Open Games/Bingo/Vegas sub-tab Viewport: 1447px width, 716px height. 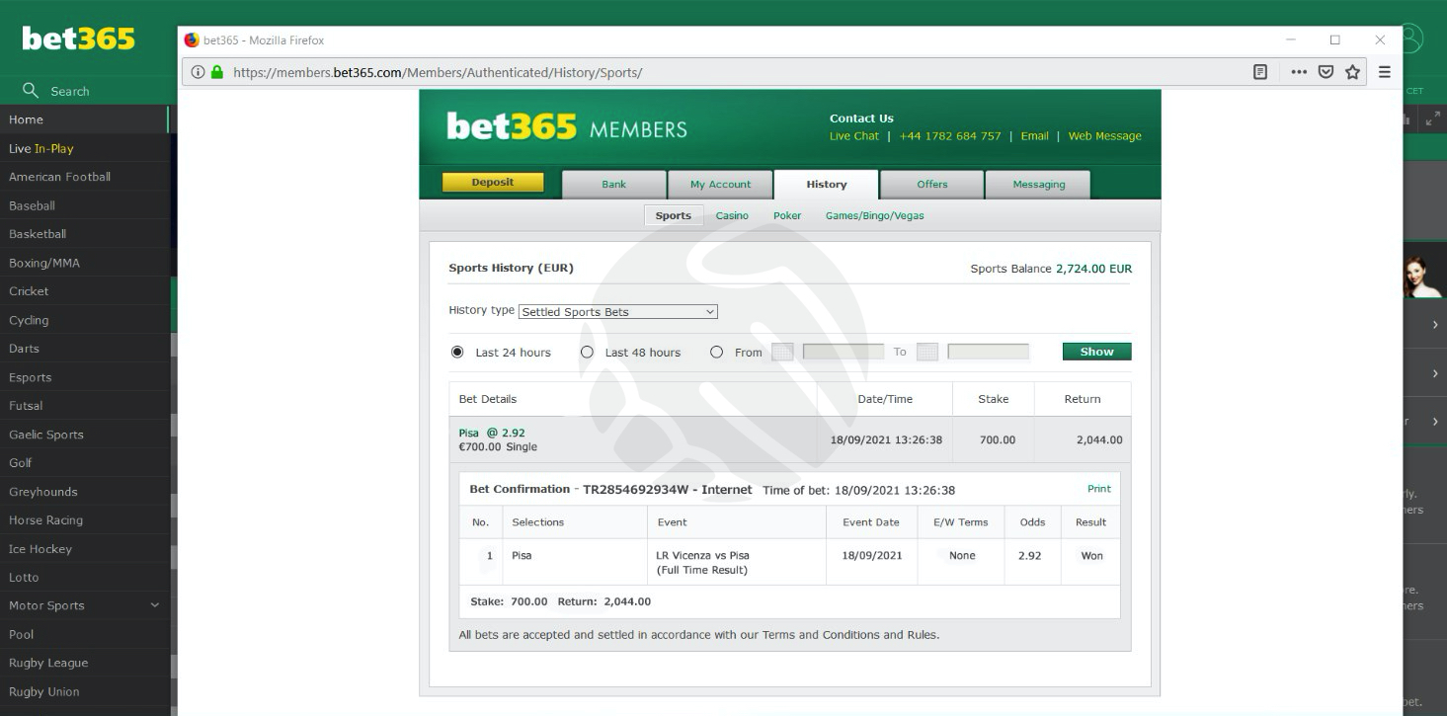pyautogui.click(x=874, y=215)
